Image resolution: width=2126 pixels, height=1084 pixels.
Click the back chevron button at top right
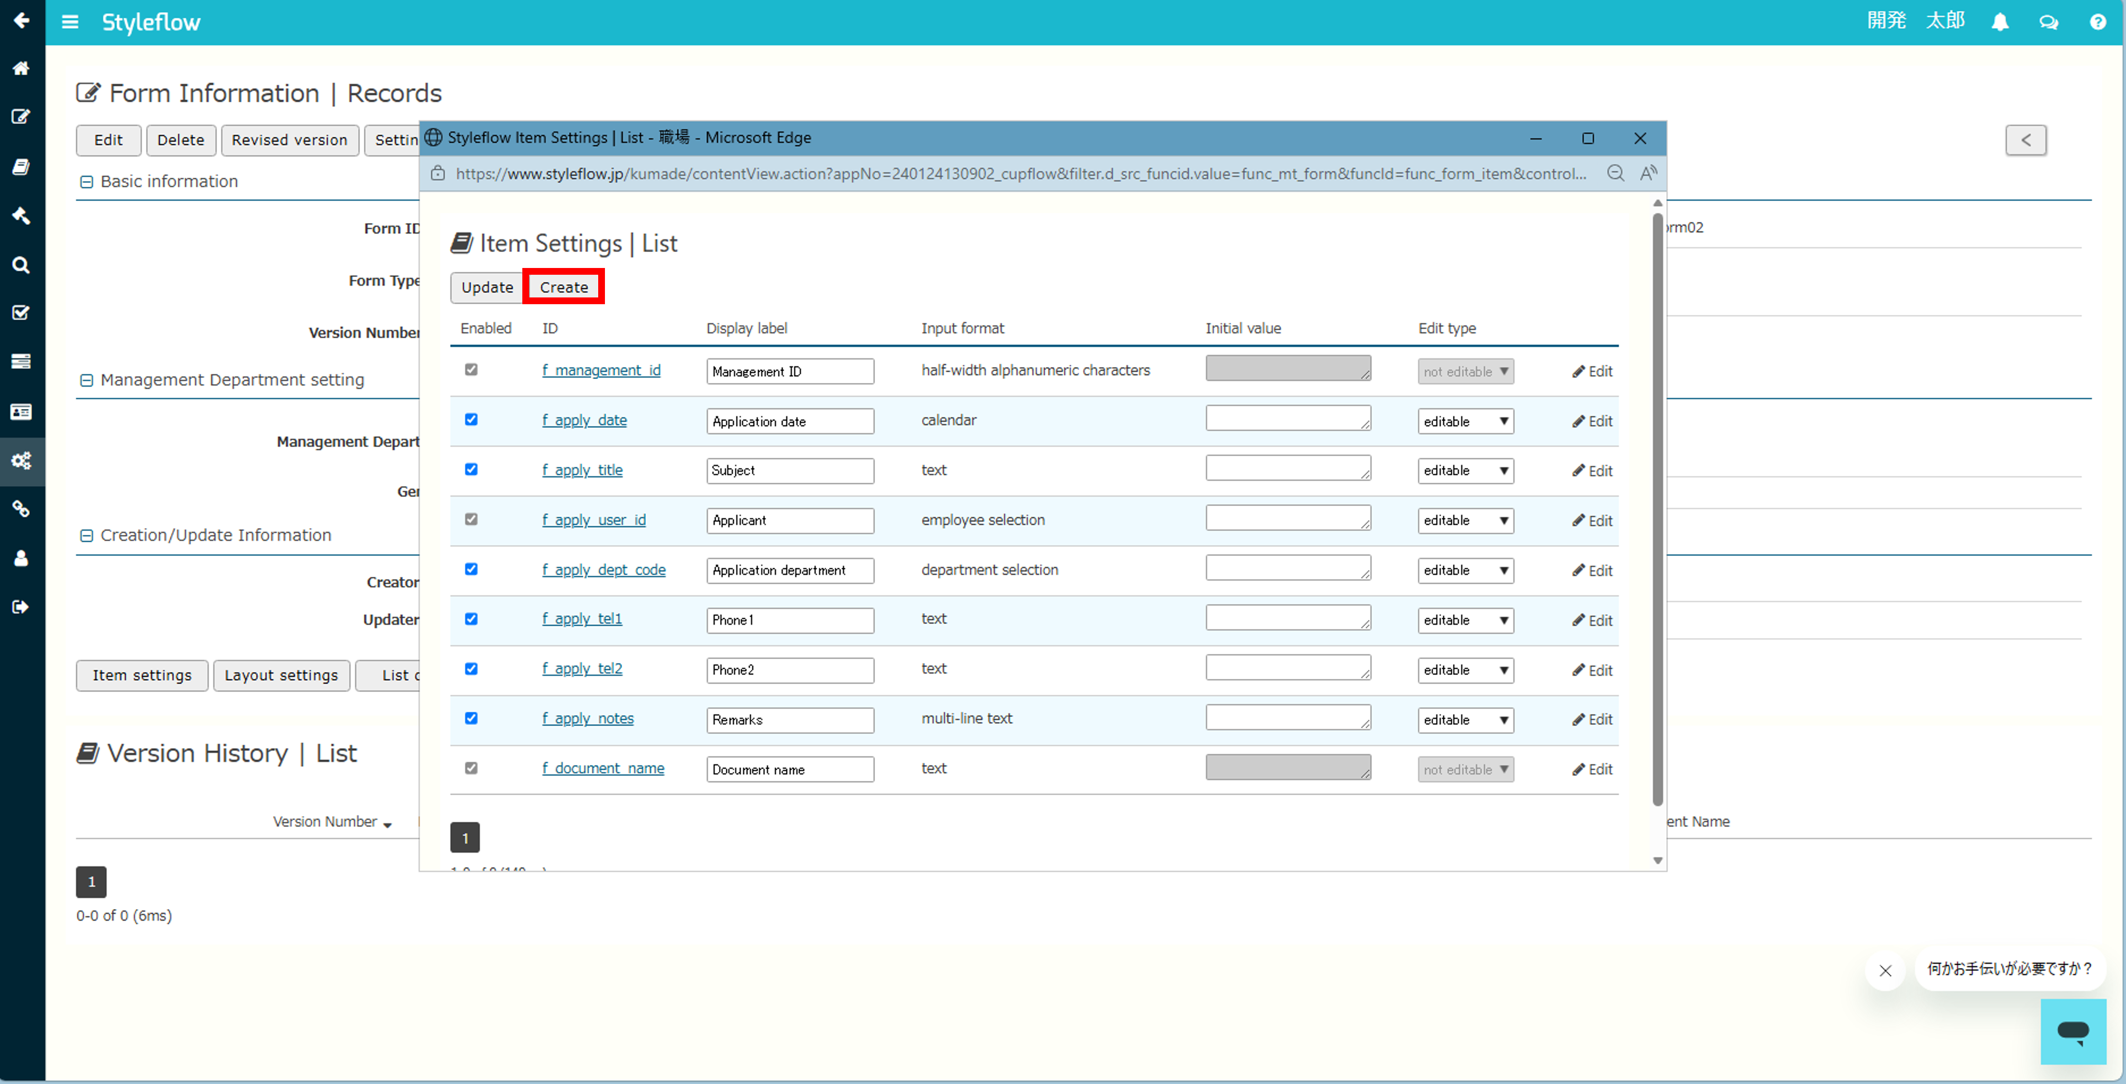pyautogui.click(x=2026, y=140)
